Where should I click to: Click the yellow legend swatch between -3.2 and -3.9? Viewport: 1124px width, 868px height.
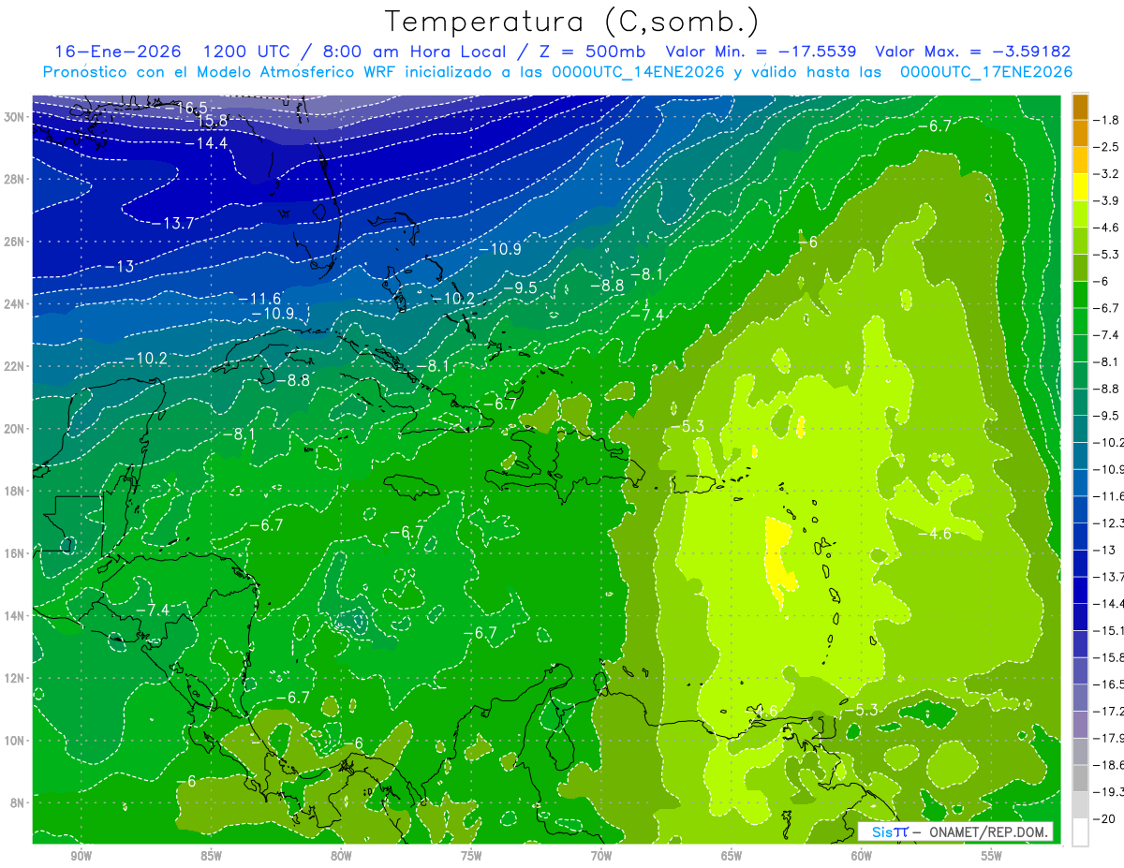(x=1080, y=186)
